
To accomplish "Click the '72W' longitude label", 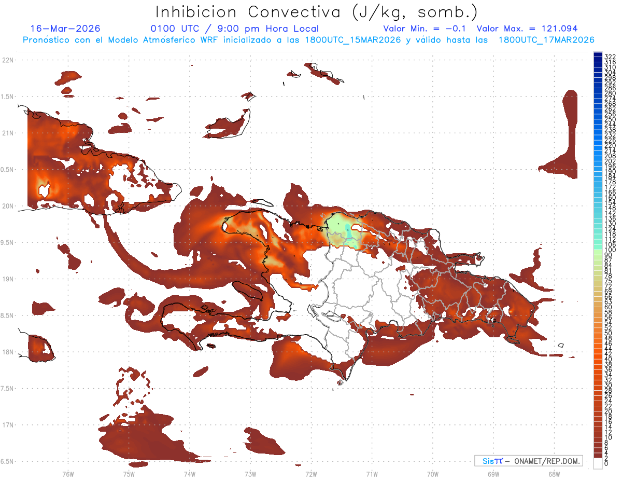I will (311, 474).
